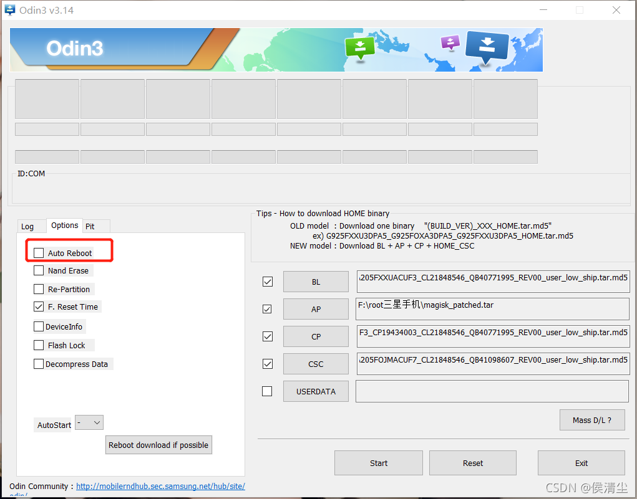Uncheck F. Reset Time option
This screenshot has height=499, width=637.
(x=39, y=307)
